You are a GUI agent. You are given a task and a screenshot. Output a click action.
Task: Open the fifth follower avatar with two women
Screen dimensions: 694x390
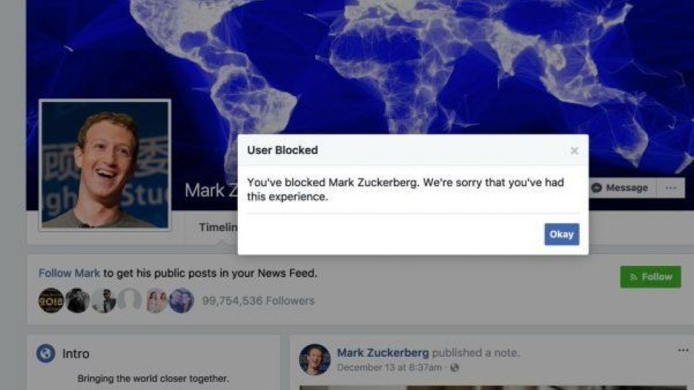tap(156, 300)
